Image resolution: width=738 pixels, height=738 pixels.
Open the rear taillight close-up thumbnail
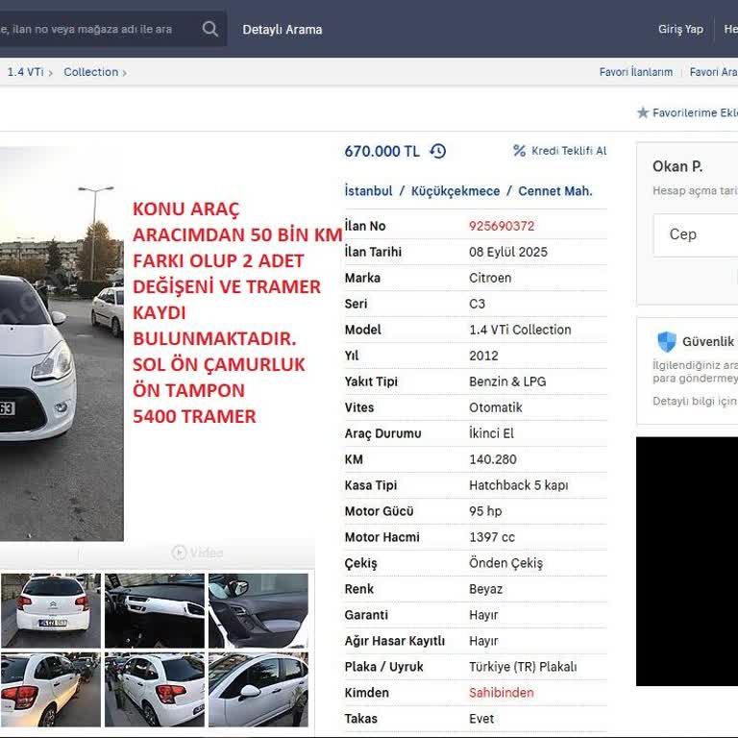point(51,690)
